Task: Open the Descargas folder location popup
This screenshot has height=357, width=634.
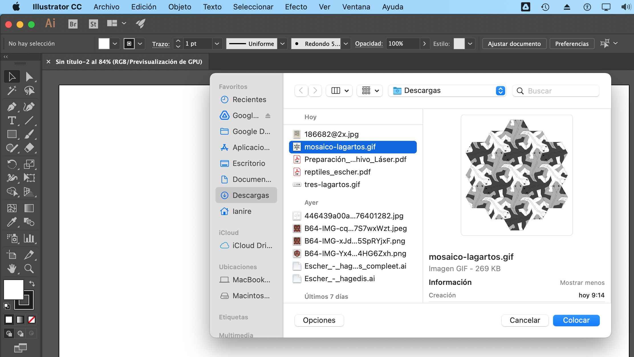Action: [x=447, y=91]
